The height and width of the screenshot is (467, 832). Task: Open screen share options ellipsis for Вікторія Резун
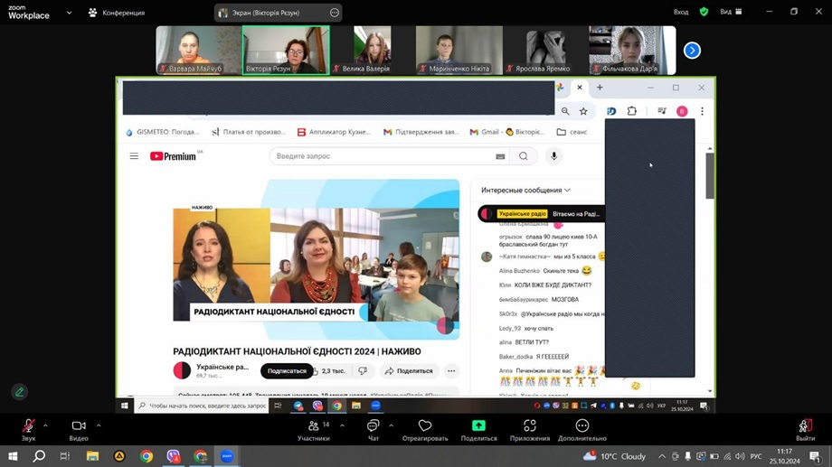pyautogui.click(x=335, y=13)
